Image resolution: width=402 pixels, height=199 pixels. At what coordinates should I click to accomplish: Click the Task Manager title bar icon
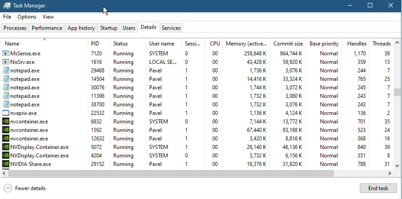click(7, 6)
